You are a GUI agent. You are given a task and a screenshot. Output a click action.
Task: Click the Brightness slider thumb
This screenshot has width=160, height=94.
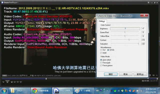[x=125, y=28]
